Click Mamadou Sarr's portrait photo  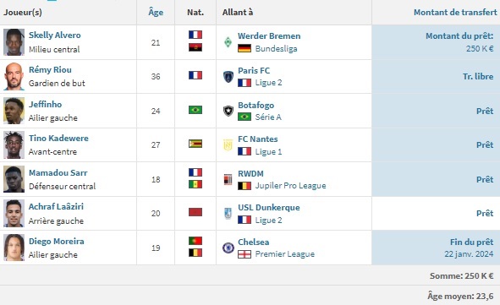14,179
